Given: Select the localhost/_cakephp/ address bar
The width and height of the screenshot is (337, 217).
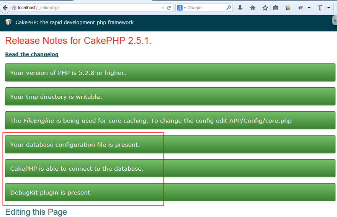Looking at the screenshot, I should click(x=86, y=8).
